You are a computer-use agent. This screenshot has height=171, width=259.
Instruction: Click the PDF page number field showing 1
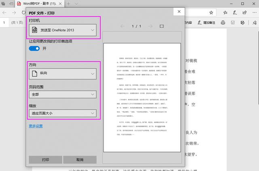point(4,23)
